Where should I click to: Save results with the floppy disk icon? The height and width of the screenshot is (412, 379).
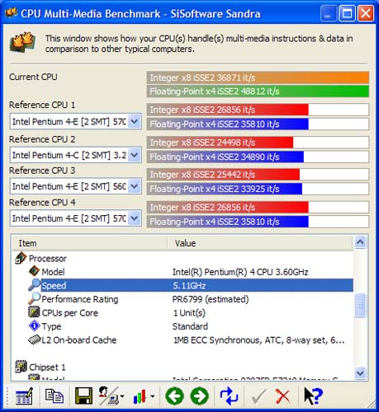pos(83,396)
